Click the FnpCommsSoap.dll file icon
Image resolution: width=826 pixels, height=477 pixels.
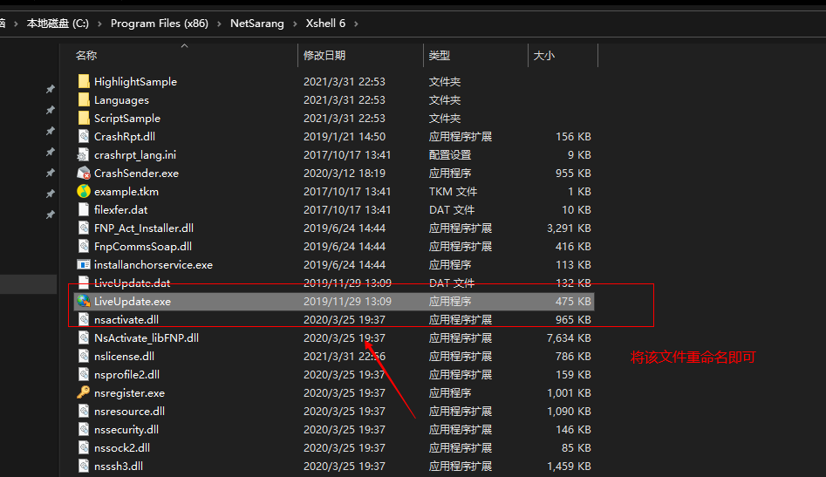(83, 246)
